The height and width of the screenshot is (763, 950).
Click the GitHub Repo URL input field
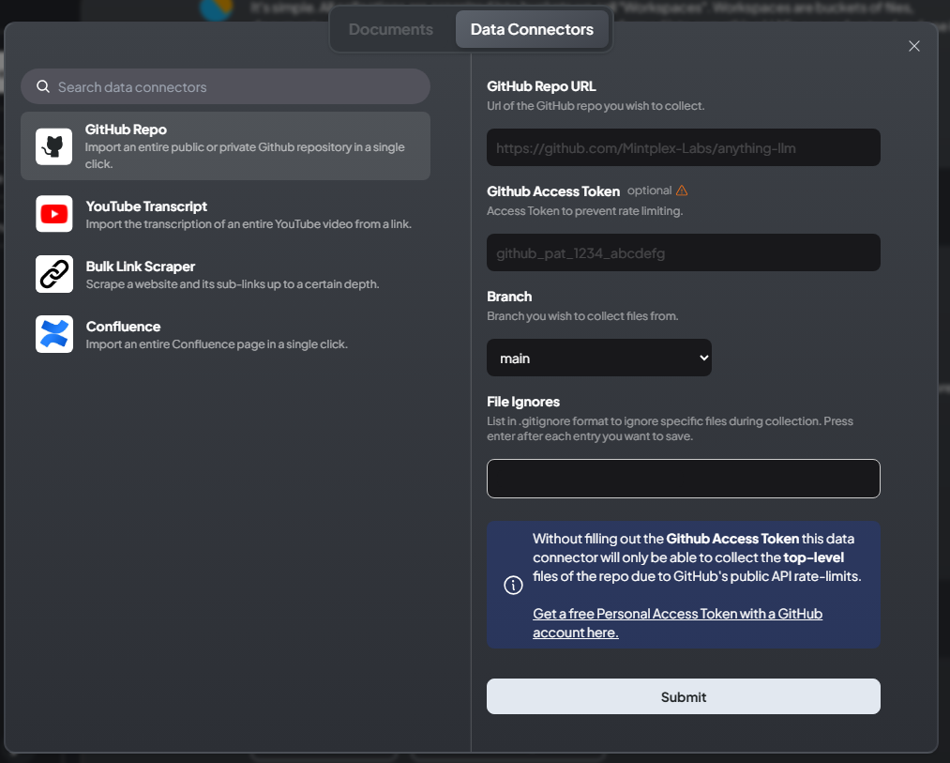(683, 147)
